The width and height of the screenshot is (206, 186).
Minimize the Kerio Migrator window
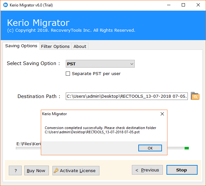(x=168, y=5)
